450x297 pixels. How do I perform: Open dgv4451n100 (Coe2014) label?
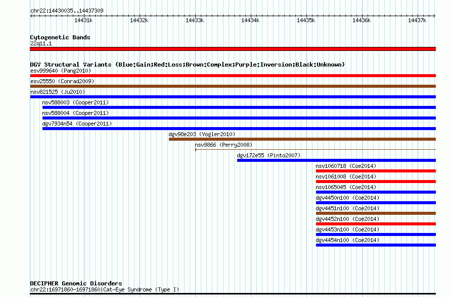pos(347,208)
